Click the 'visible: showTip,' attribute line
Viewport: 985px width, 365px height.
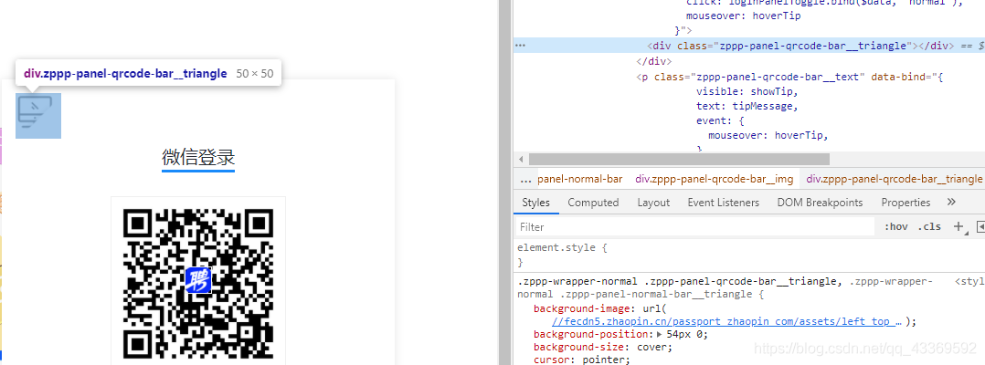pyautogui.click(x=747, y=91)
